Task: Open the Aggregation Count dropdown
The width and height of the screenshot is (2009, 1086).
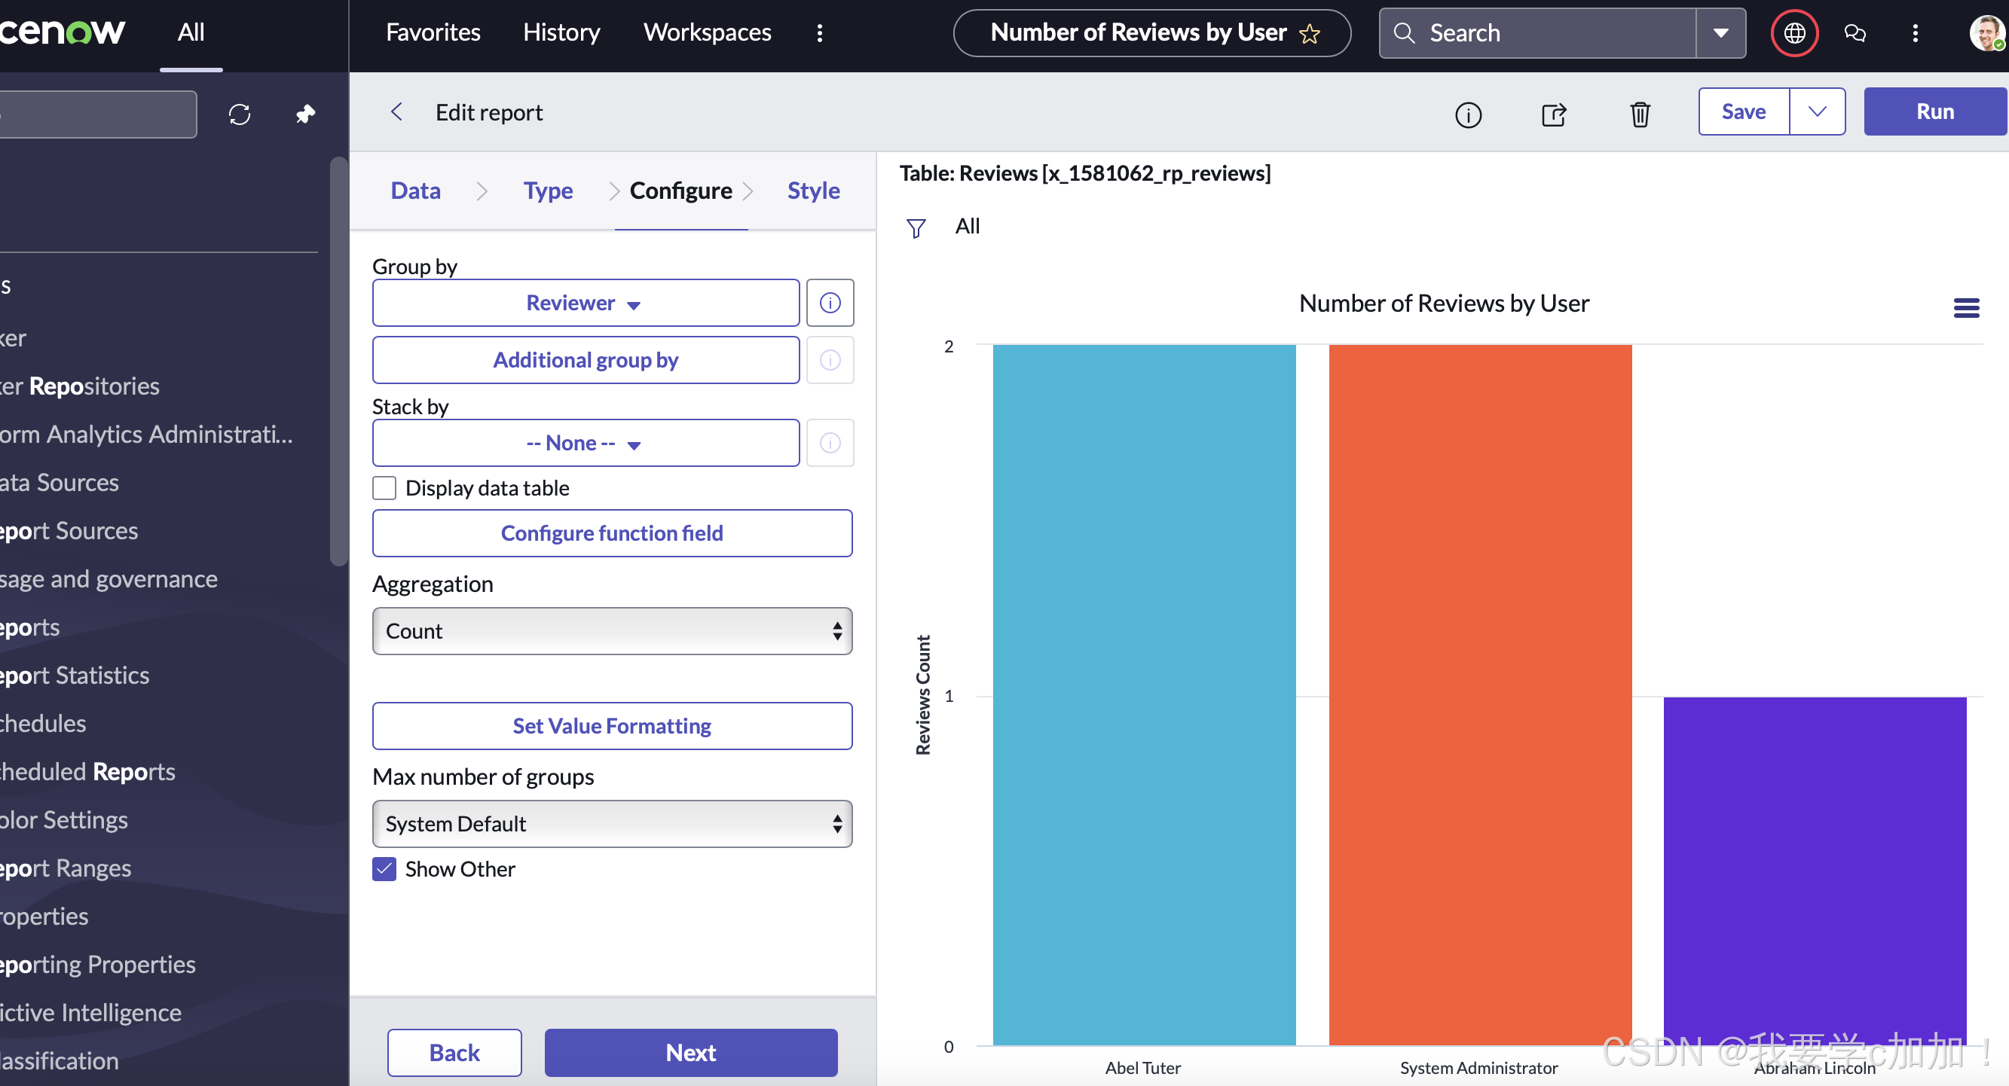Action: click(x=612, y=630)
